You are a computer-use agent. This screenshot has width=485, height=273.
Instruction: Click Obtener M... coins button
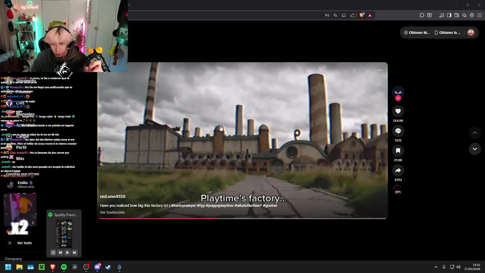coord(416,33)
